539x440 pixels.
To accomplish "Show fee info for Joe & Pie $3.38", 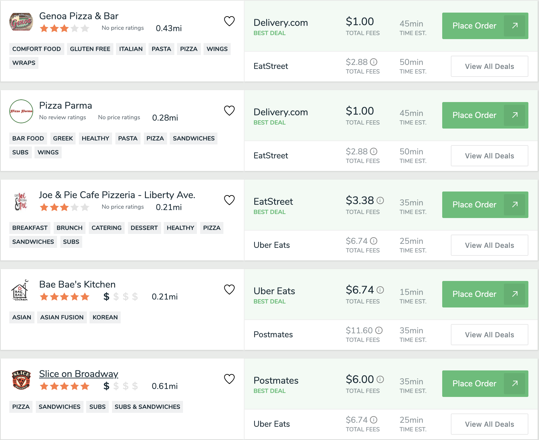I will pos(380,200).
